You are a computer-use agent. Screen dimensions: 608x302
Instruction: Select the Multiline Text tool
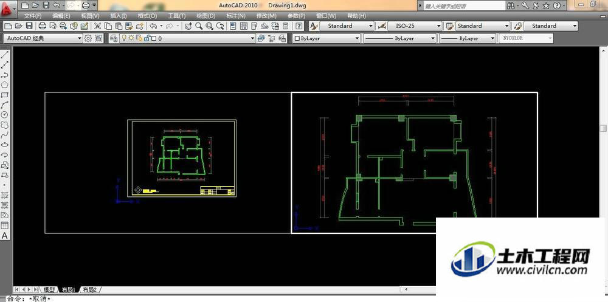[x=5, y=236]
